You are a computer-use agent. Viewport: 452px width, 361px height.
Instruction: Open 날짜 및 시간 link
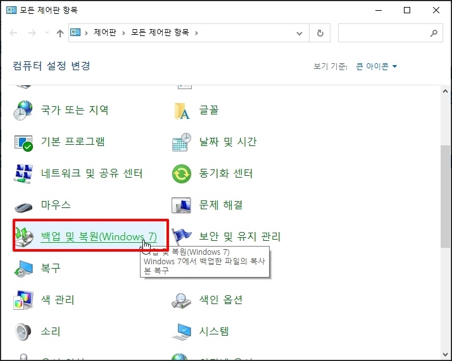pyautogui.click(x=228, y=142)
